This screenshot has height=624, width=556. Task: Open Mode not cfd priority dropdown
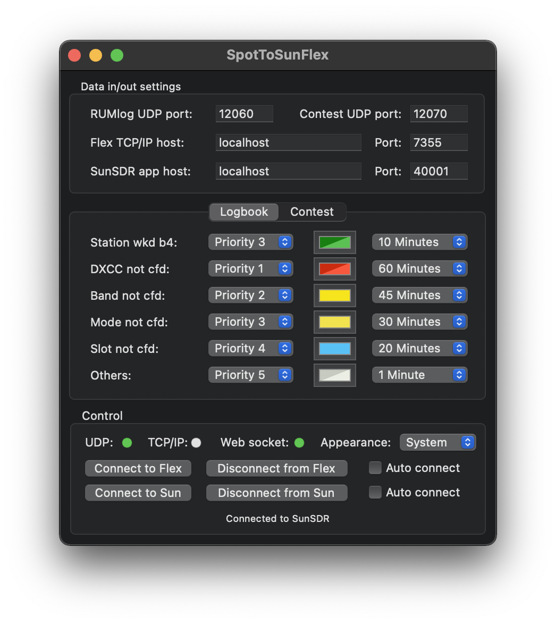(x=251, y=322)
